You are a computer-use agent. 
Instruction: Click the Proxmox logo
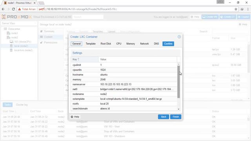(x=16, y=17)
